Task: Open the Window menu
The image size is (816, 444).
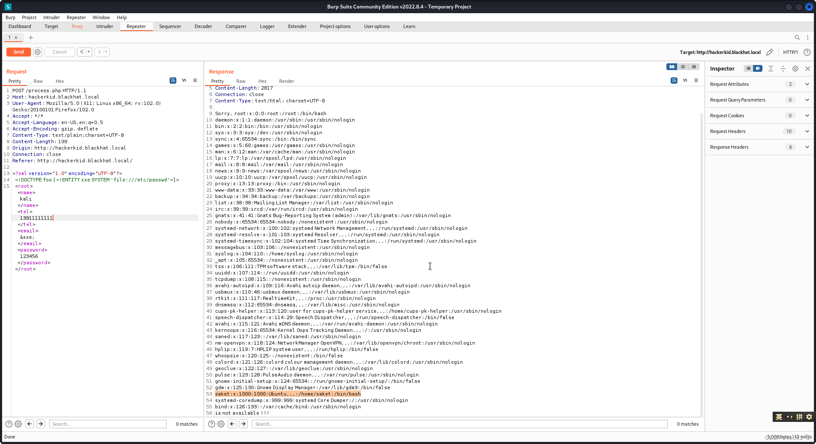Action: (x=101, y=17)
